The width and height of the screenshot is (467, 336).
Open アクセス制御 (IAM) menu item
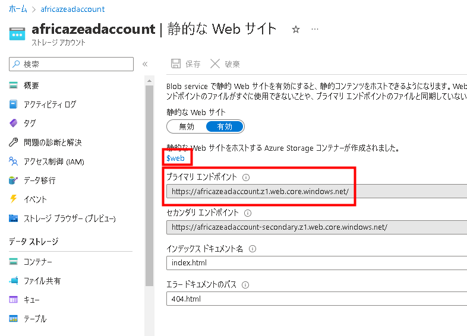point(54,161)
